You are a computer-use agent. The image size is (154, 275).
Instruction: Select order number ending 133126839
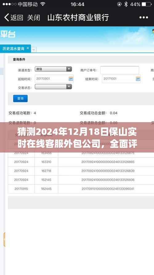[108, 171]
